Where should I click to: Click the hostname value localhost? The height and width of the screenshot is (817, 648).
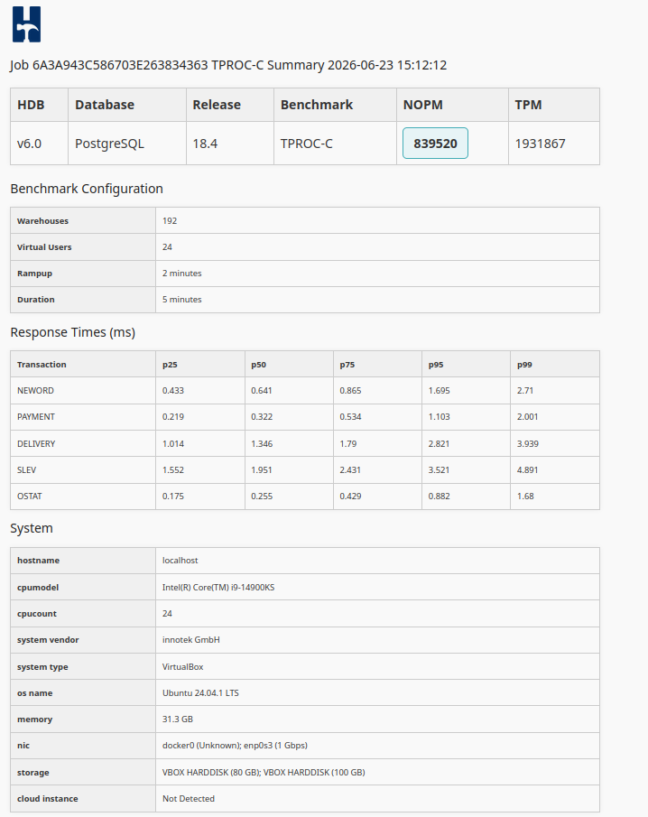181,561
